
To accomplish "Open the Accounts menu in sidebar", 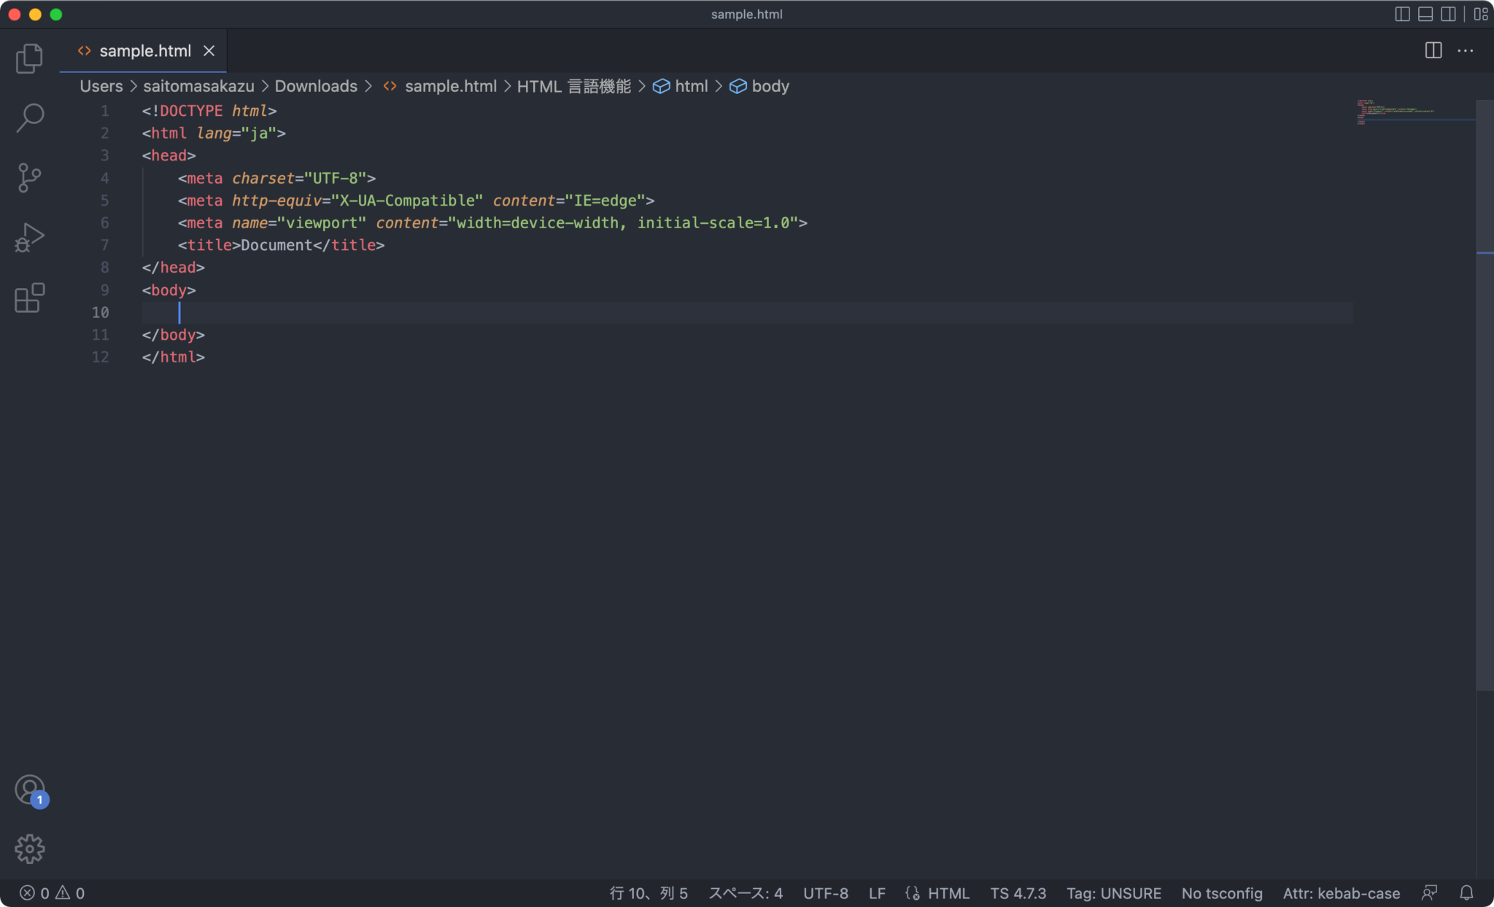I will point(29,790).
